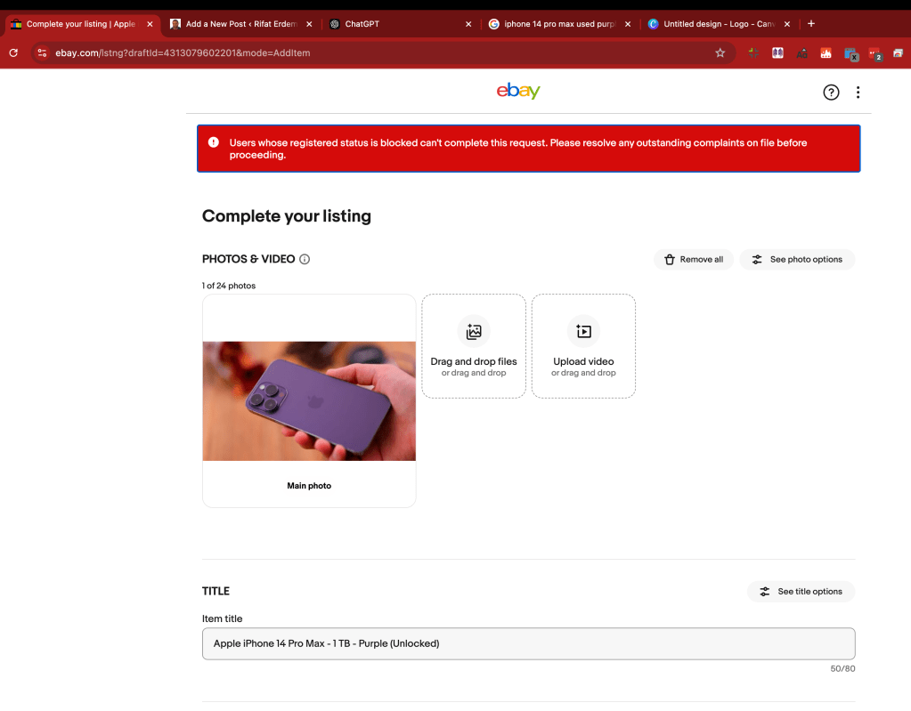The width and height of the screenshot is (911, 711).
Task: Open eBay help question mark icon
Action: [831, 93]
